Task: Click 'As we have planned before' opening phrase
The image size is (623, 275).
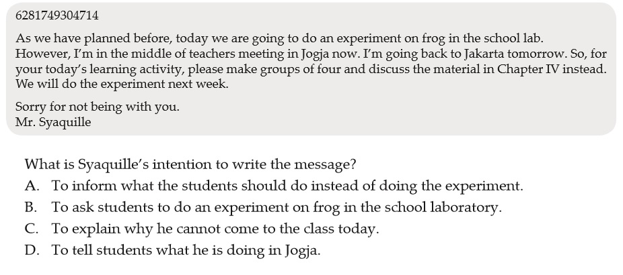Action: [94, 39]
